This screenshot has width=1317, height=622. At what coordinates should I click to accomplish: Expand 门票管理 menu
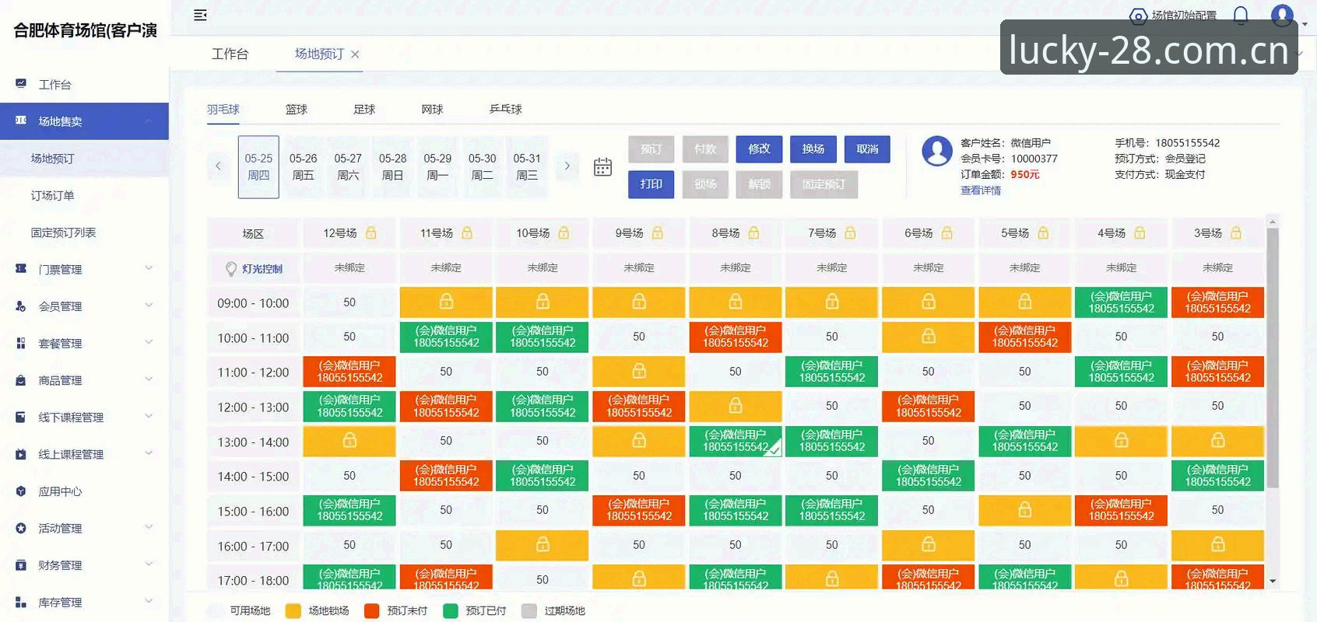coord(84,269)
